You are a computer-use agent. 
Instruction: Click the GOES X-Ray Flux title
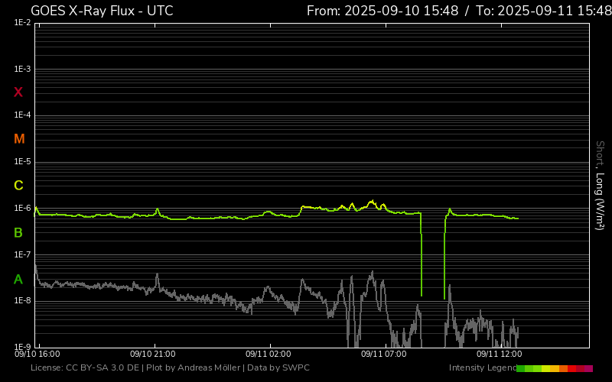coord(102,11)
